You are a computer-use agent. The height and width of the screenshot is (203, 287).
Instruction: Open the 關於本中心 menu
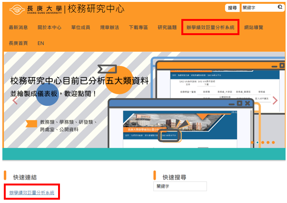(x=49, y=28)
